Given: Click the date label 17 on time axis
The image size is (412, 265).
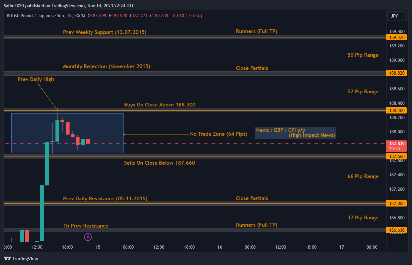Looking at the screenshot, I should pos(342,247).
